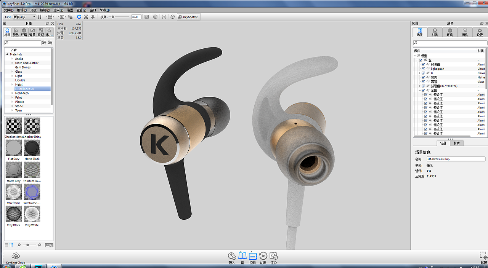This screenshot has width=488, height=268.
Task: Open the 背景 backplate tab in library
Action: [x=32, y=32]
